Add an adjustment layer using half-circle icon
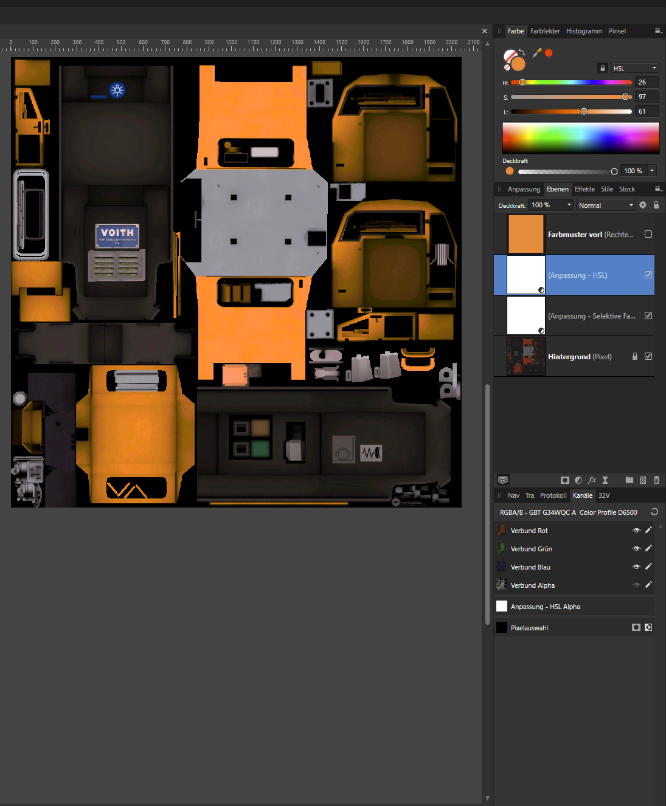 [x=578, y=480]
